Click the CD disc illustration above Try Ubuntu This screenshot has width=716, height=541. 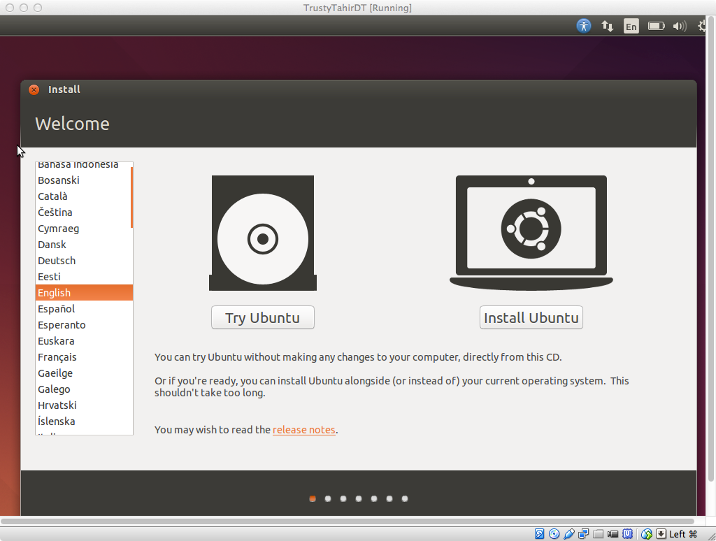[263, 233]
